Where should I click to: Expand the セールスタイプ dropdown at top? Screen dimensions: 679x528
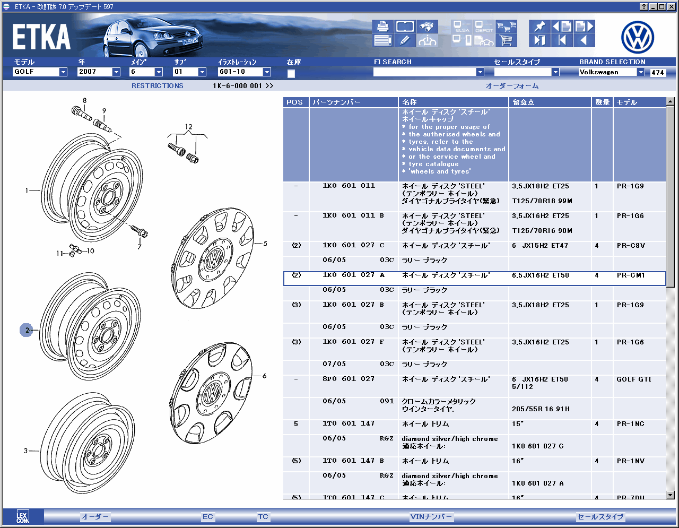555,72
